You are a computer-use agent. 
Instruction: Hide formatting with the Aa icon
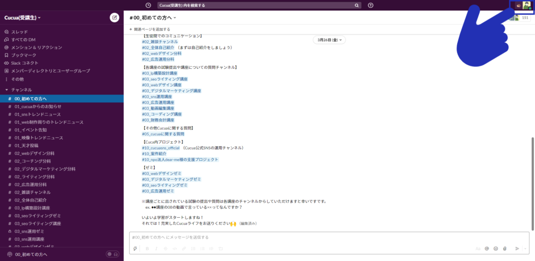(x=478, y=248)
